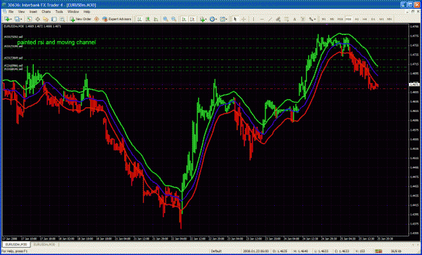Expand the New Chart dropdown arrow
Viewport: 422px width, 255px height.
pos(11,19)
